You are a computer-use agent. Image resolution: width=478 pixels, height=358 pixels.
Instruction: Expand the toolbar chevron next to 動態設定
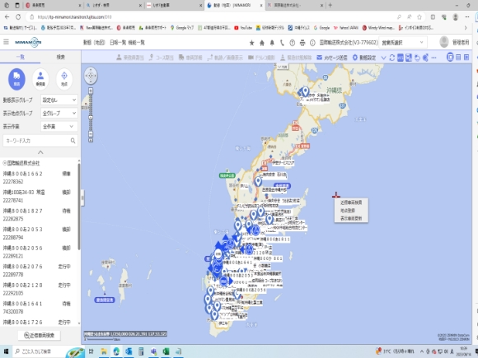pyautogui.click(x=383, y=58)
